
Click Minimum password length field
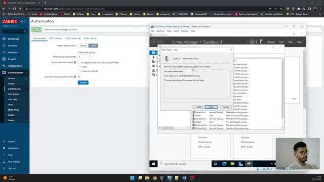pyautogui.click(x=84, y=57)
